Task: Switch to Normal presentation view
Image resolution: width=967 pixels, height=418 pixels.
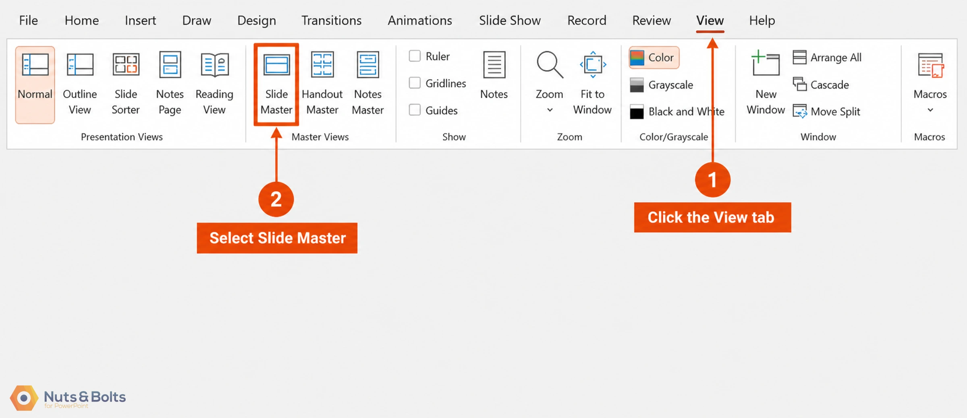Action: 35,84
